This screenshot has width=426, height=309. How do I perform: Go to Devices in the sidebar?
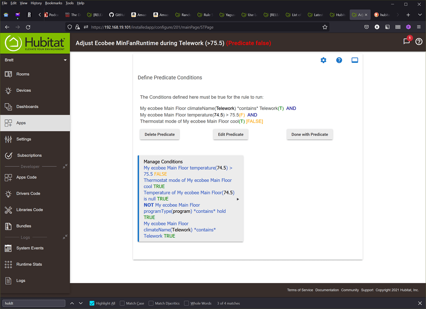tap(24, 90)
